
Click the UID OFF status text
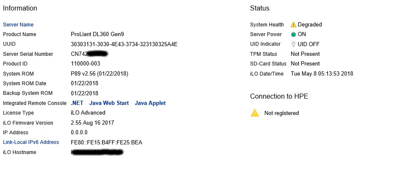click(x=309, y=44)
